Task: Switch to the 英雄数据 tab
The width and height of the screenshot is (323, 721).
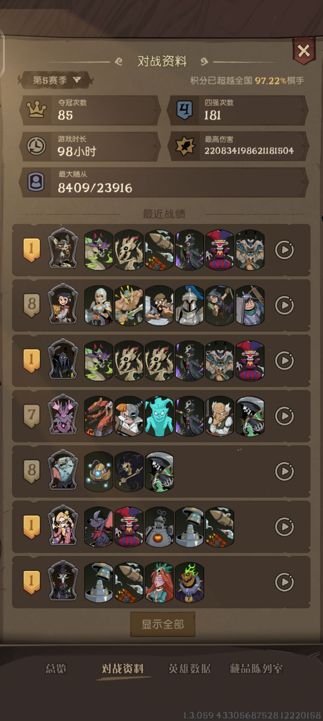Action: click(189, 669)
